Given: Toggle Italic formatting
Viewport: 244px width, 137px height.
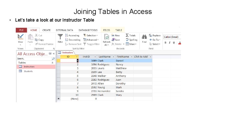Looking at the screenshot, I should tap(170, 43).
